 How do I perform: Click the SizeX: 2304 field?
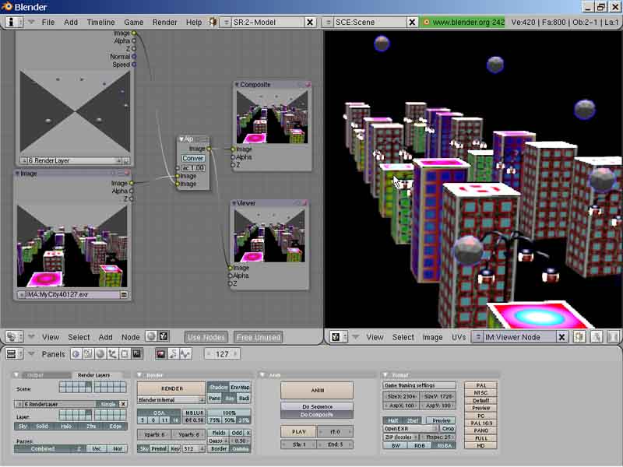pyautogui.click(x=401, y=396)
